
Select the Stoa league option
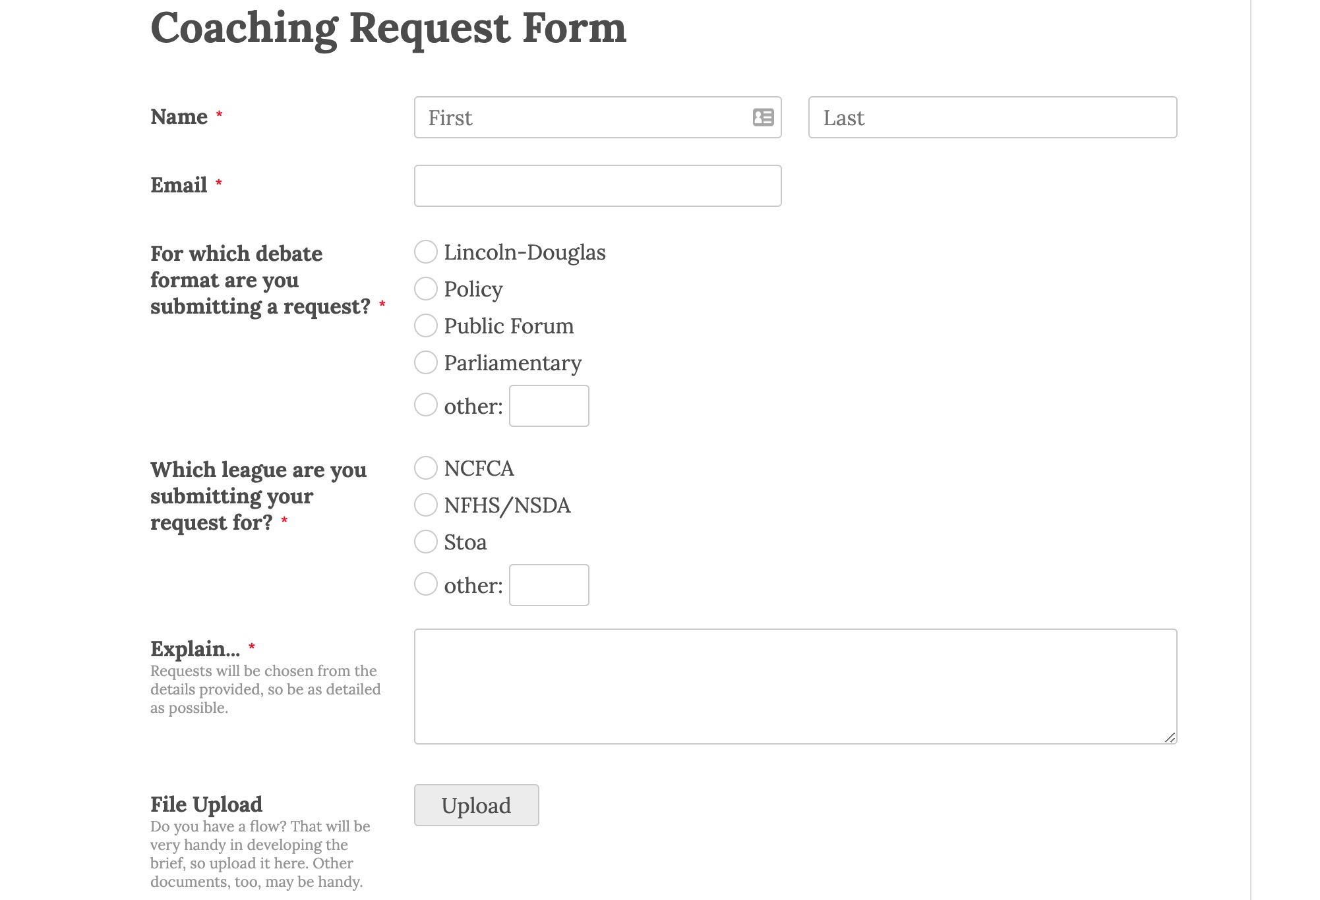coord(426,542)
